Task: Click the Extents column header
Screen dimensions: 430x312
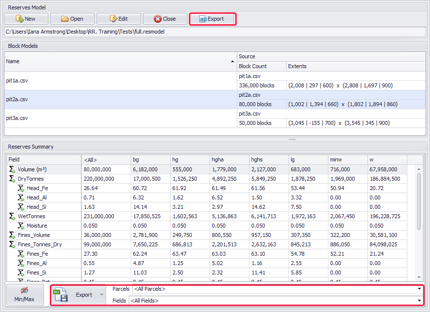Action: (355, 66)
